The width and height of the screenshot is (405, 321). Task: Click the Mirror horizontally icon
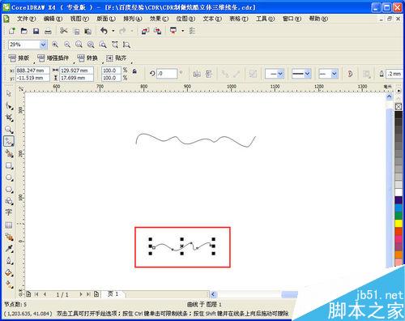point(197,74)
